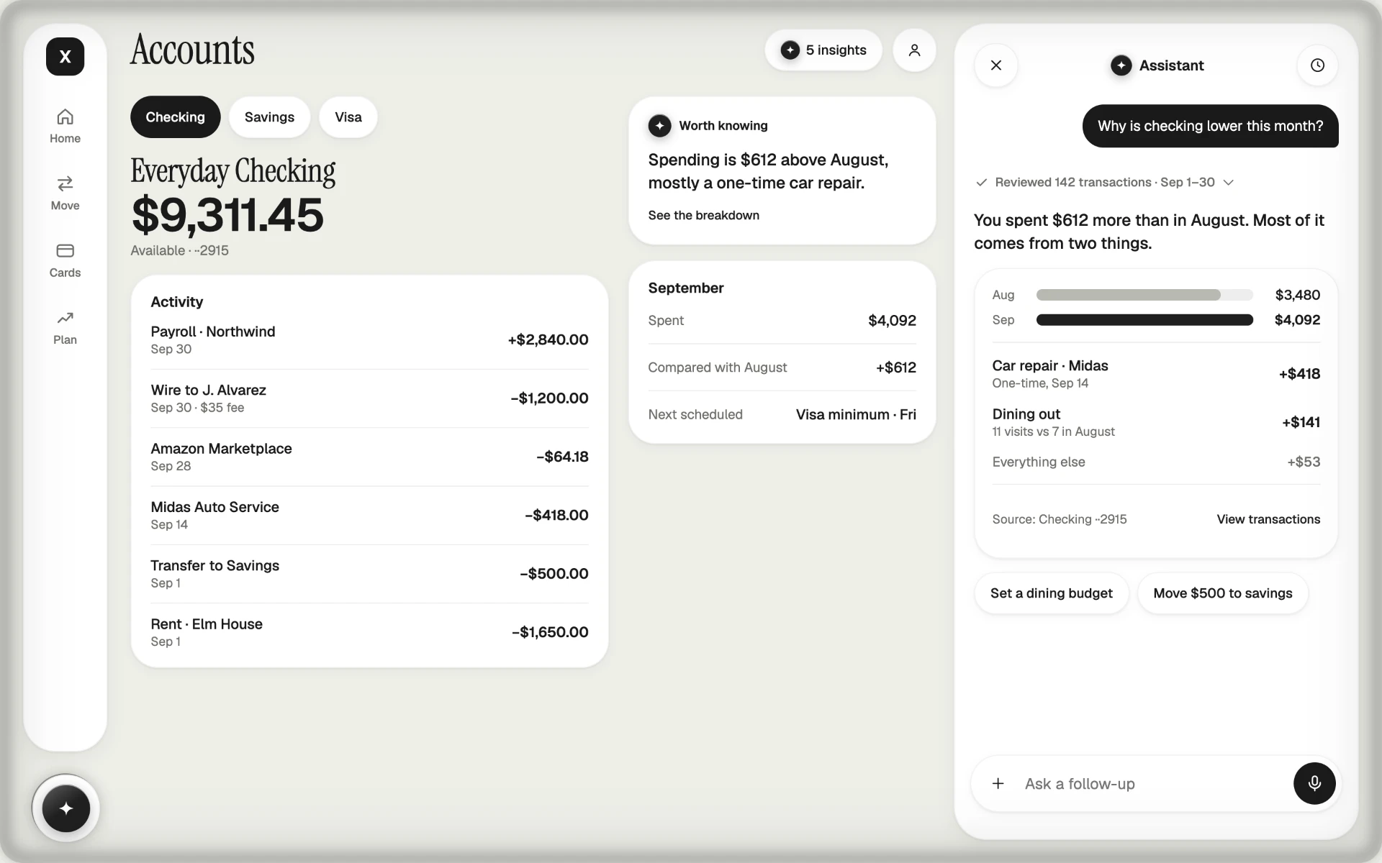Viewport: 1382px width, 863px height.
Task: Start voice input with microphone
Action: [1314, 783]
